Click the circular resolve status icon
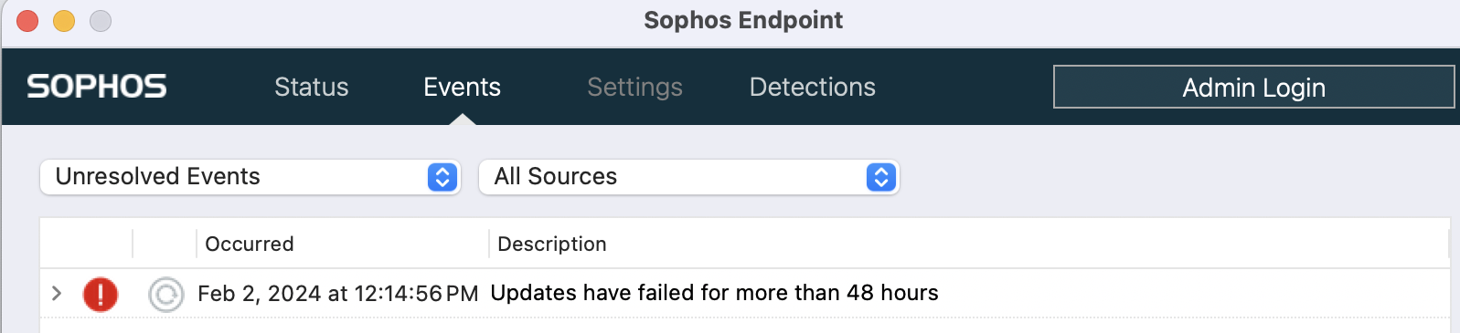The image size is (1460, 333). pyautogui.click(x=165, y=294)
